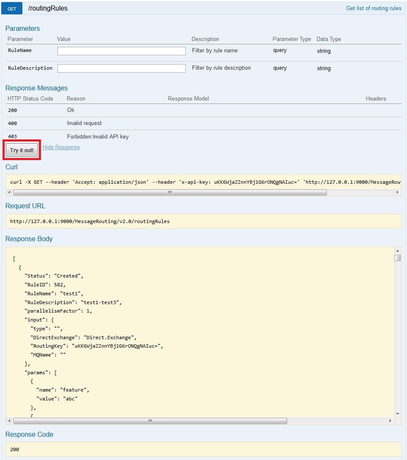Image resolution: width=407 pixels, height=460 pixels.
Task: Click the "name": "feature" line
Action: pyautogui.click(x=63, y=390)
